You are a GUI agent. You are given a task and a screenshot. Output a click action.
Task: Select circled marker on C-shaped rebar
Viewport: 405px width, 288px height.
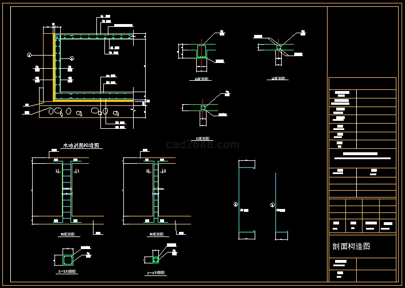(x=235, y=204)
